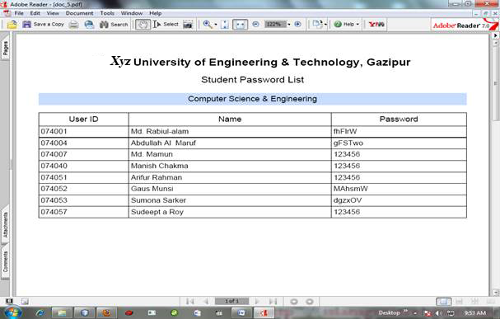Click the user ID 074053
The image size is (500, 319).
pos(54,200)
